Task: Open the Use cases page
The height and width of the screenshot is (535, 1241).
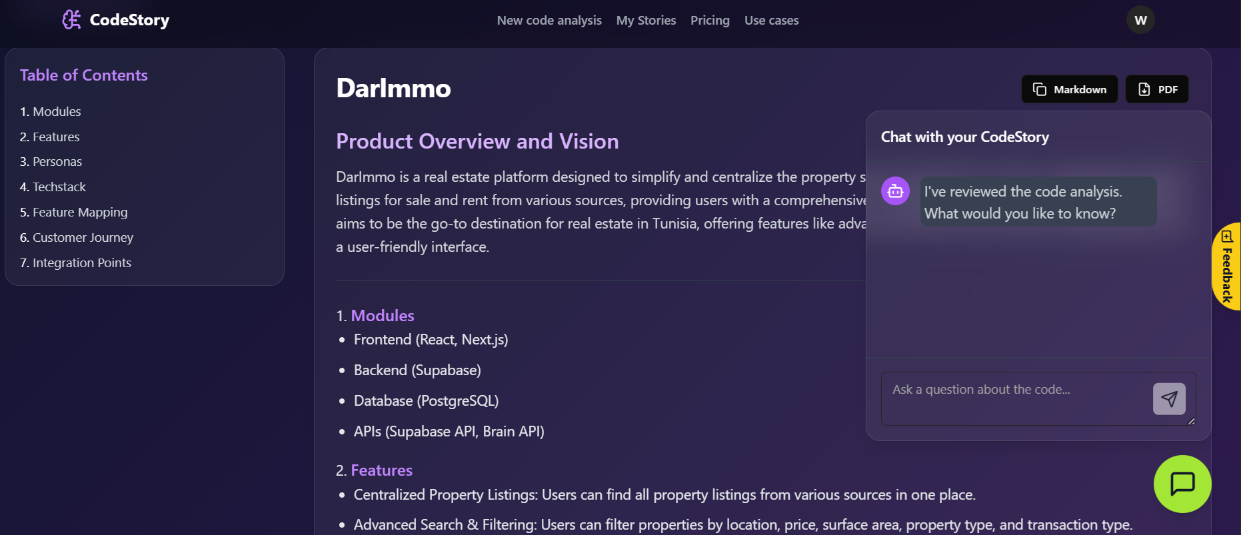Action: (771, 21)
